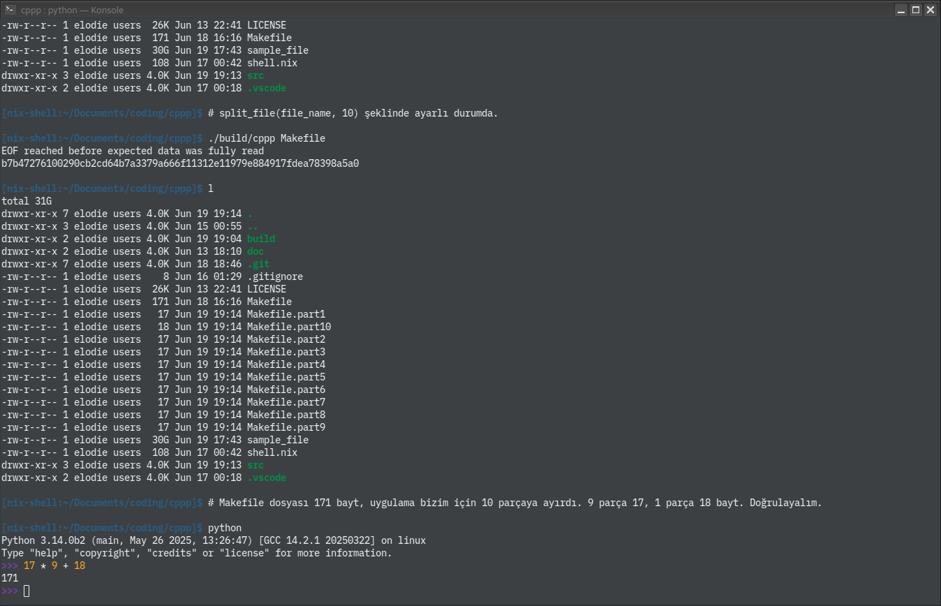This screenshot has height=606, width=941.
Task: Click the green doc directory entry
Action: tap(255, 251)
